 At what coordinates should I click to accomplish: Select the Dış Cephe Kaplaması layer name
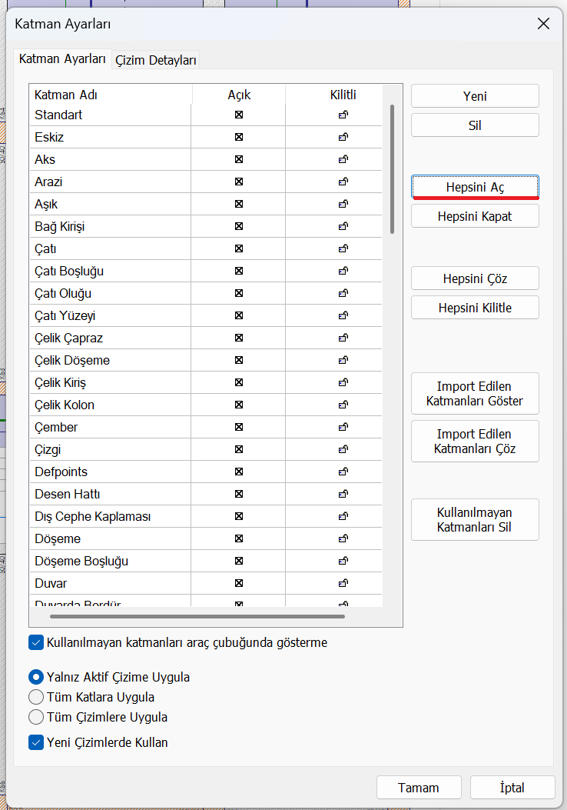click(x=93, y=517)
